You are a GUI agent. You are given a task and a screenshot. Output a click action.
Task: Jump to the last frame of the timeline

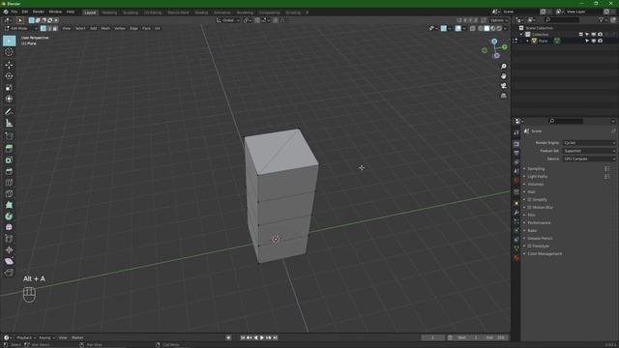tap(275, 337)
